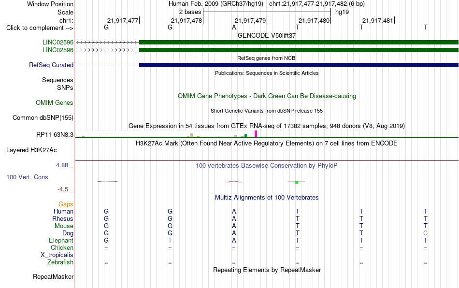Viewport: 459px width, 288px height.
Task: Click the X_tropicalis species row label
Action: click(57, 255)
